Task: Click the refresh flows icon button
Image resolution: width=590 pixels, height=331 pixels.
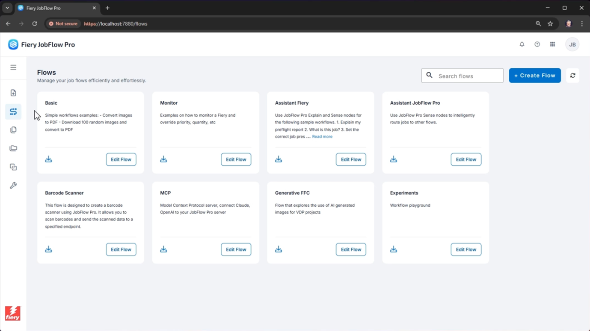Action: pos(572,76)
